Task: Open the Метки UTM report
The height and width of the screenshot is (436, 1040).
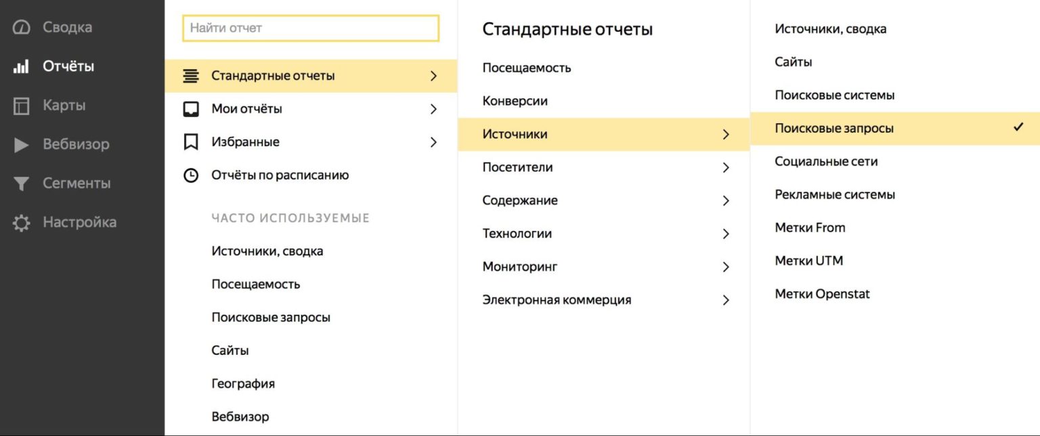Action: 808,261
